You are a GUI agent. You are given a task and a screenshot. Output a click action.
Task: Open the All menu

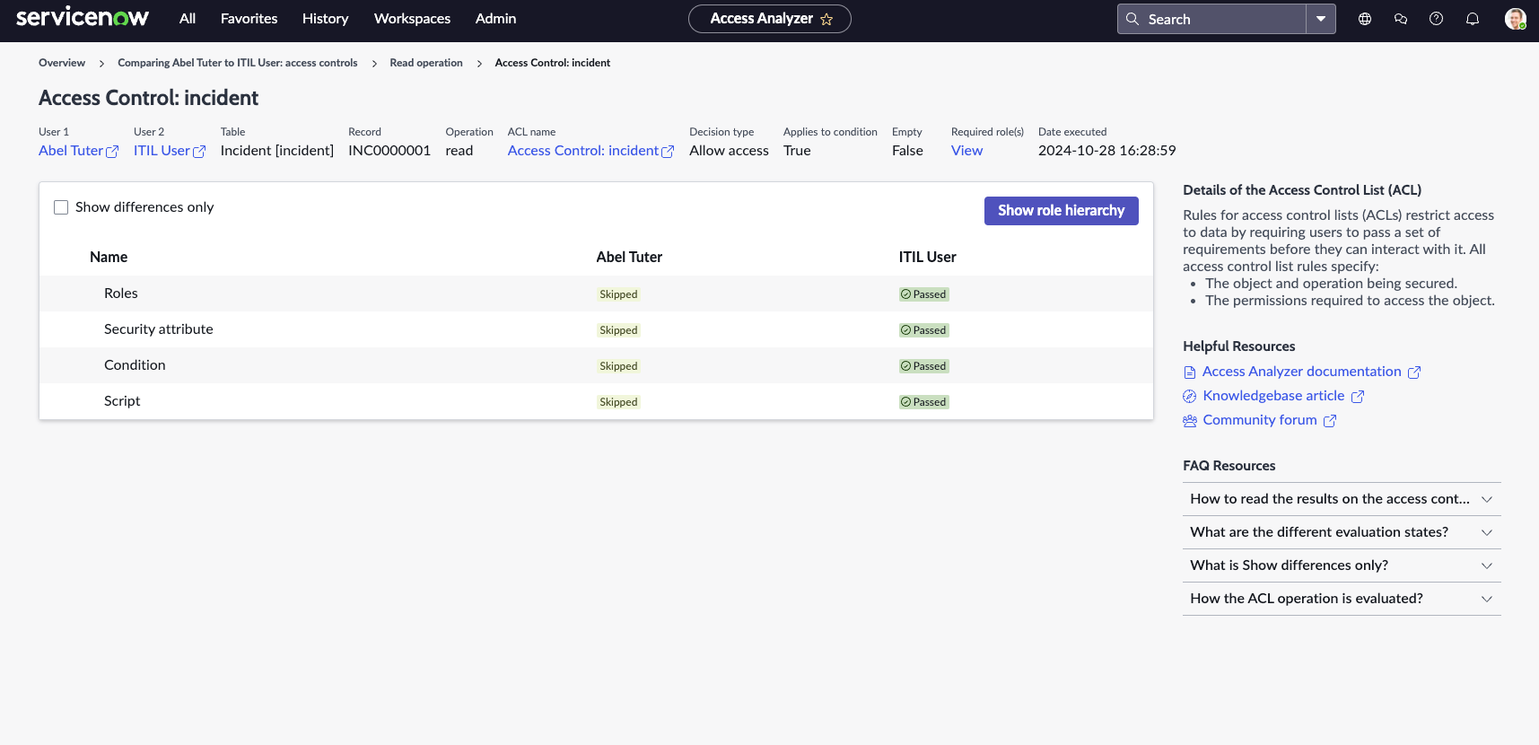pyautogui.click(x=188, y=19)
